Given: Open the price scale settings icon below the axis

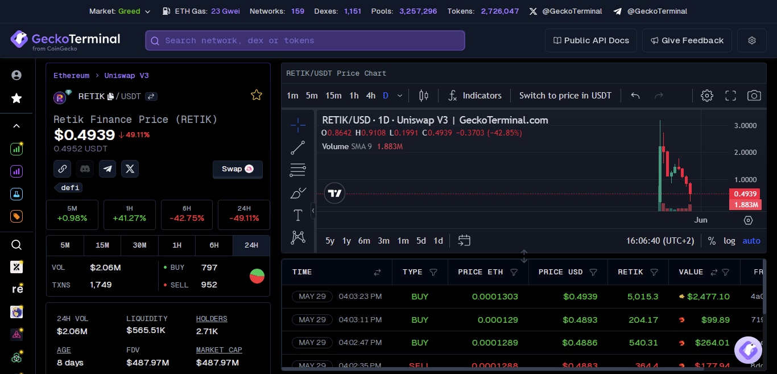Looking at the screenshot, I should (748, 220).
